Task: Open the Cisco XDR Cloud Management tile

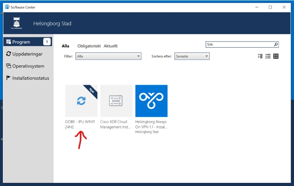Action: pos(116,101)
